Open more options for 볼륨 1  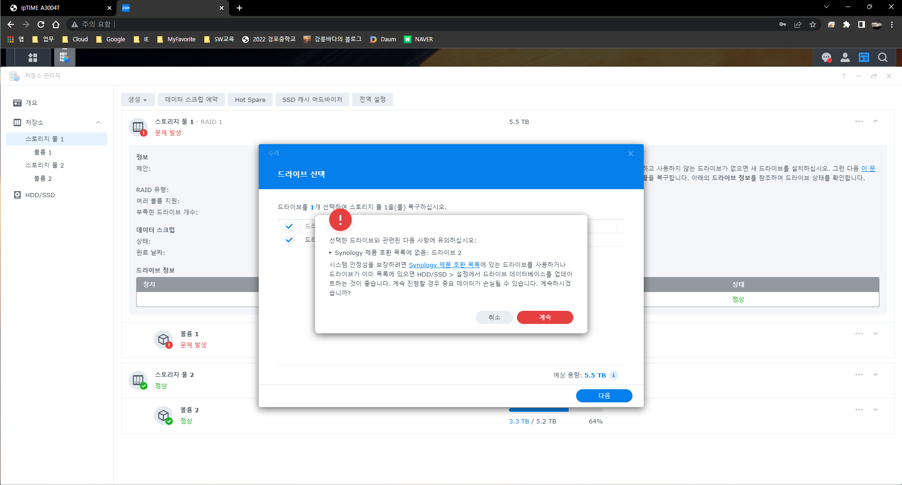(x=859, y=333)
